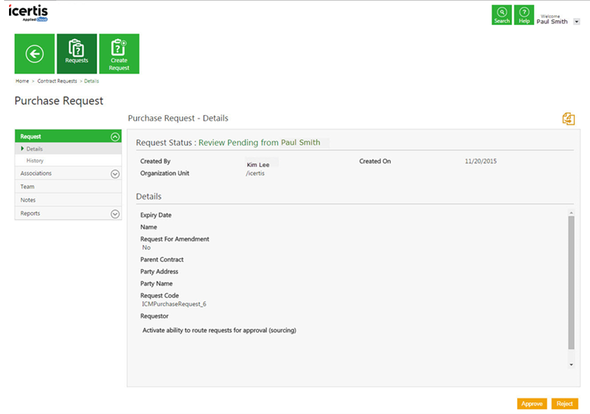Screen dimensions: 590x414
Task: Expand the Reports section
Action: tap(115, 214)
